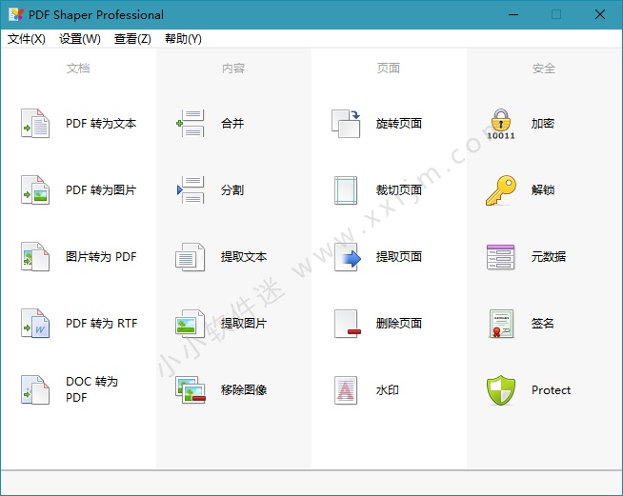Click the 内容 column header
The height and width of the screenshot is (496, 623).
233,69
